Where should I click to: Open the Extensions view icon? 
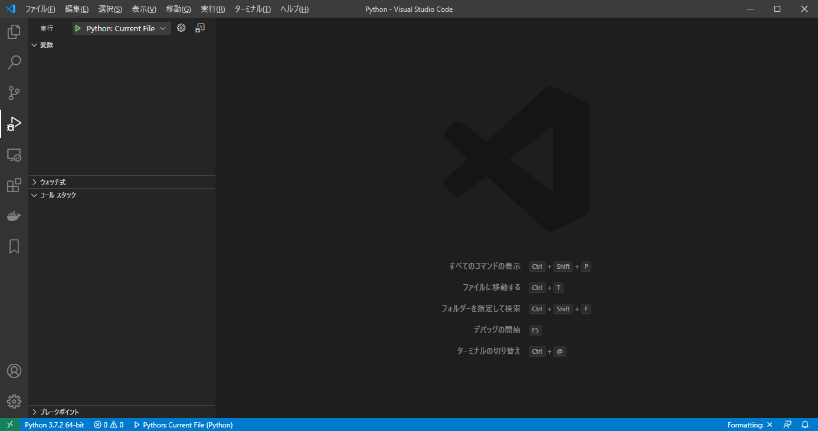[14, 185]
